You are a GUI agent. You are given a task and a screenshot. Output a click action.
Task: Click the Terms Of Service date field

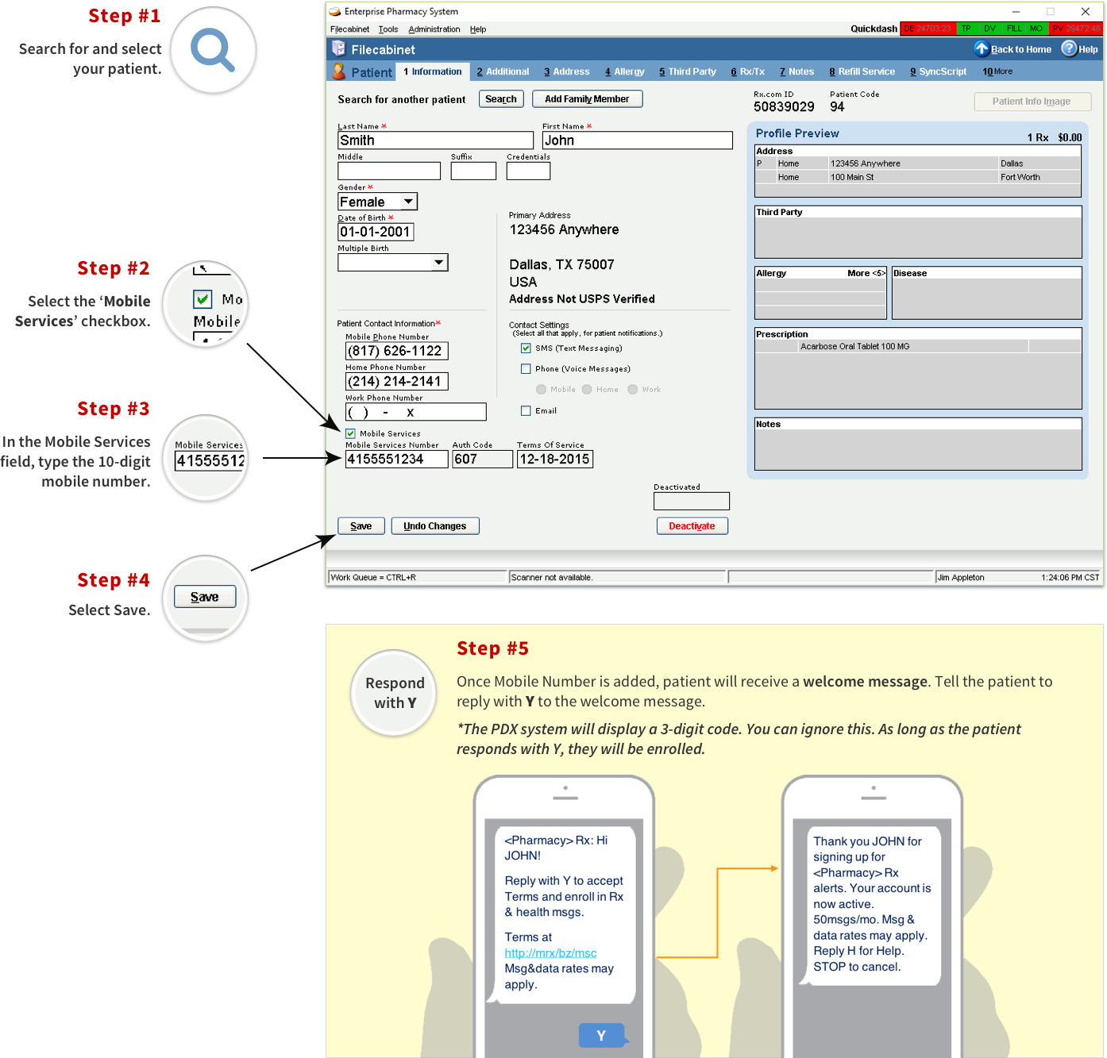(x=555, y=459)
